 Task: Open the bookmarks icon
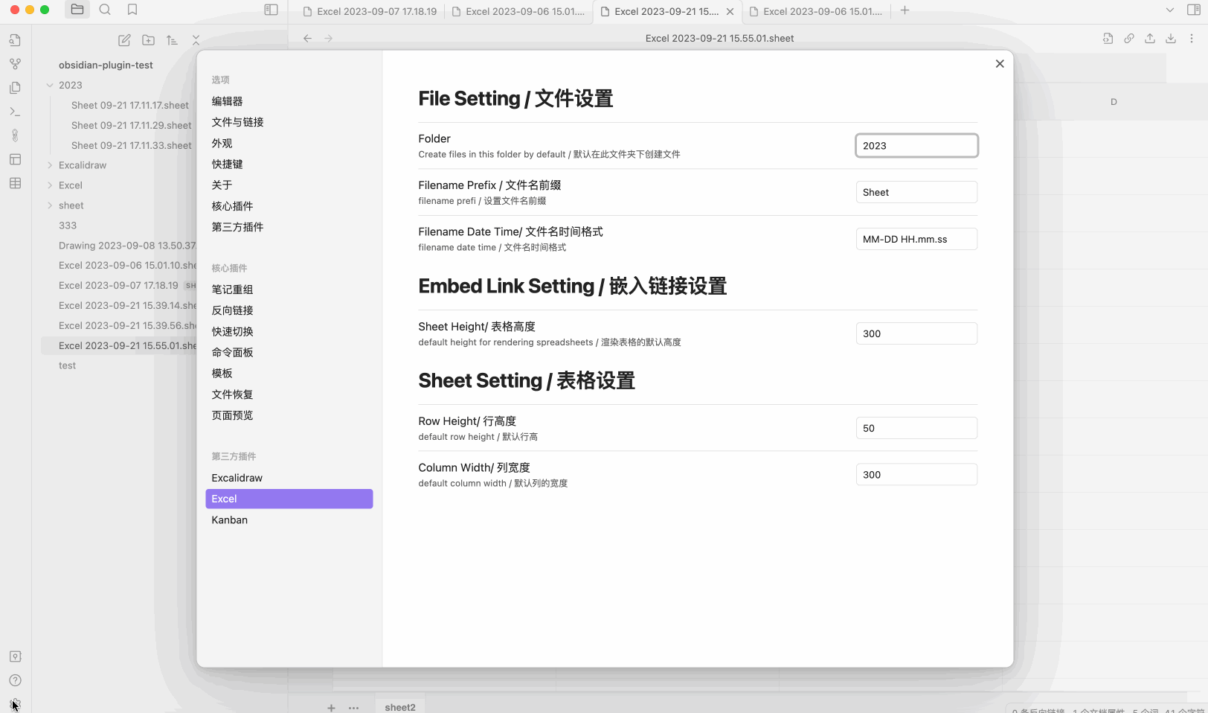pyautogui.click(x=132, y=10)
